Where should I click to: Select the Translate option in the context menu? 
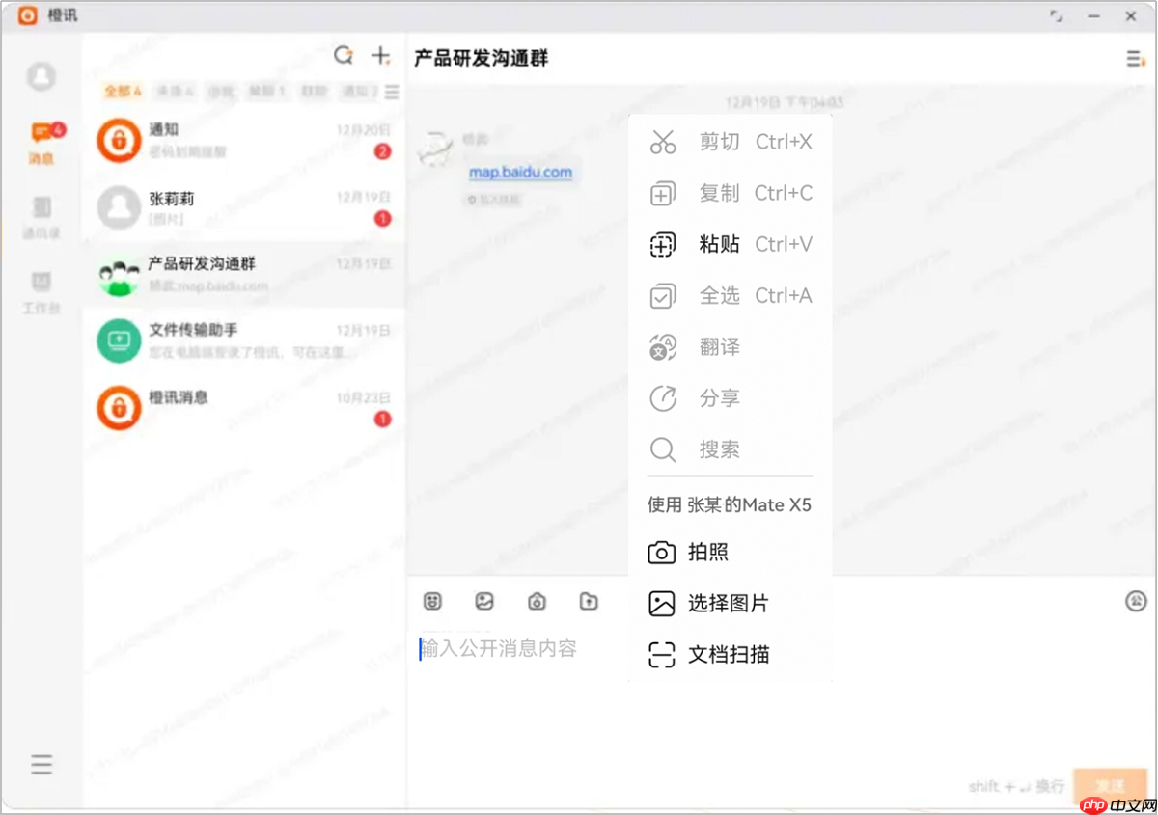click(719, 347)
